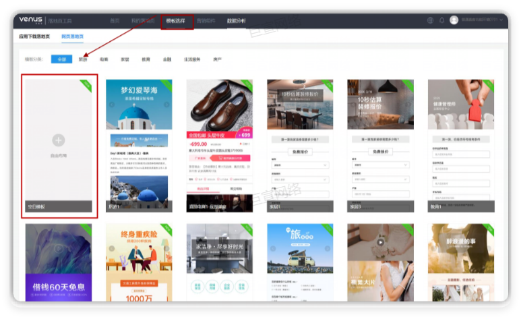The width and height of the screenshot is (521, 317).
Task: Filter templates by 房产 category
Action: click(x=217, y=59)
